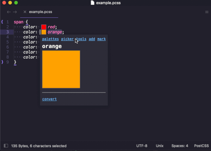This screenshot has width=211, height=151.
Task: Click the red color swatch on line 2
Action: pos(44,27)
